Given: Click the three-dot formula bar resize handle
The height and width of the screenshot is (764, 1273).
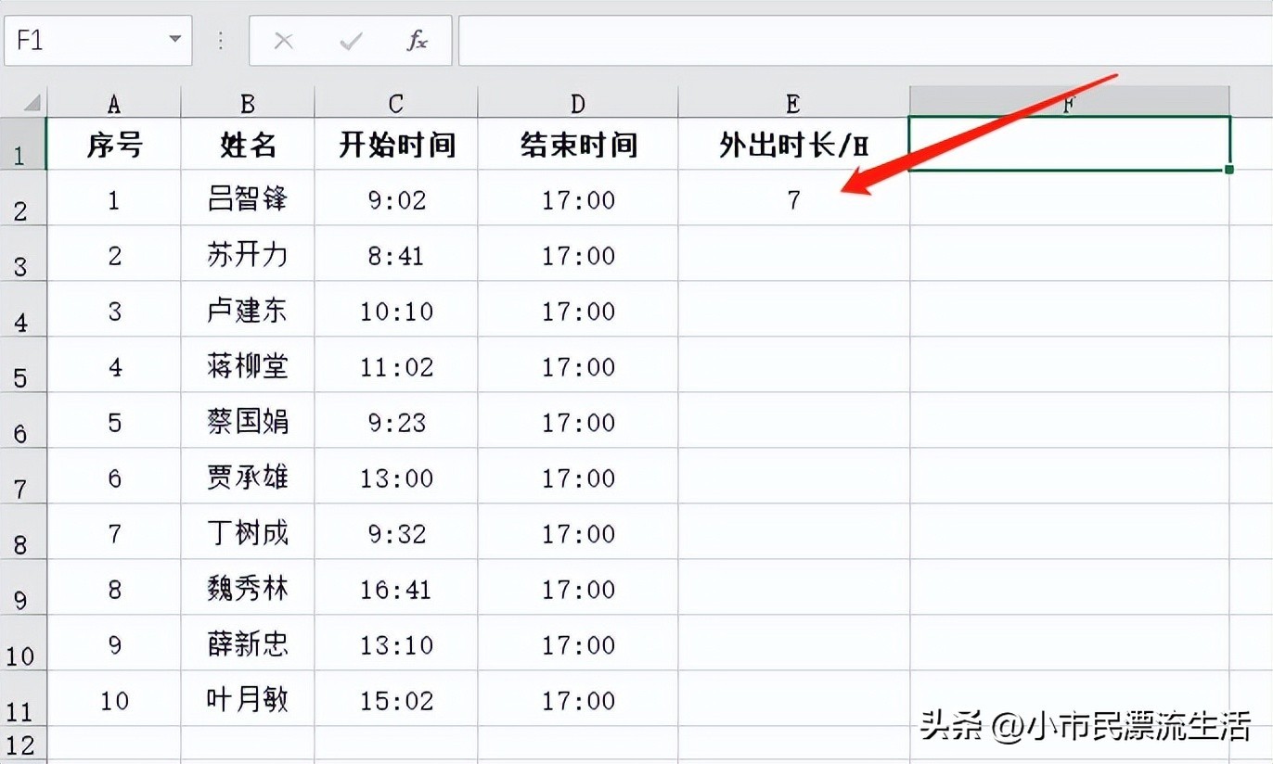Looking at the screenshot, I should [221, 41].
